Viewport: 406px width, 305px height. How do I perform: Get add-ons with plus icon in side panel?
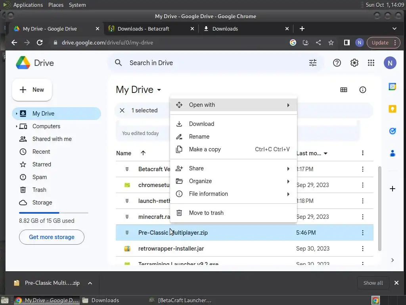tap(392, 189)
